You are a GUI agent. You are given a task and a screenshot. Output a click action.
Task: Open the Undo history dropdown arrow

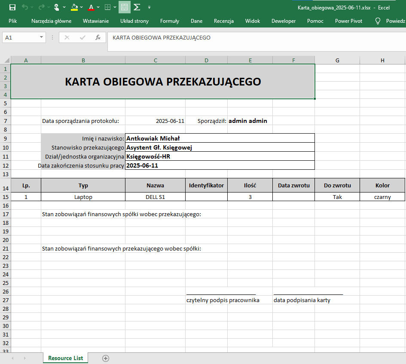[32, 7]
